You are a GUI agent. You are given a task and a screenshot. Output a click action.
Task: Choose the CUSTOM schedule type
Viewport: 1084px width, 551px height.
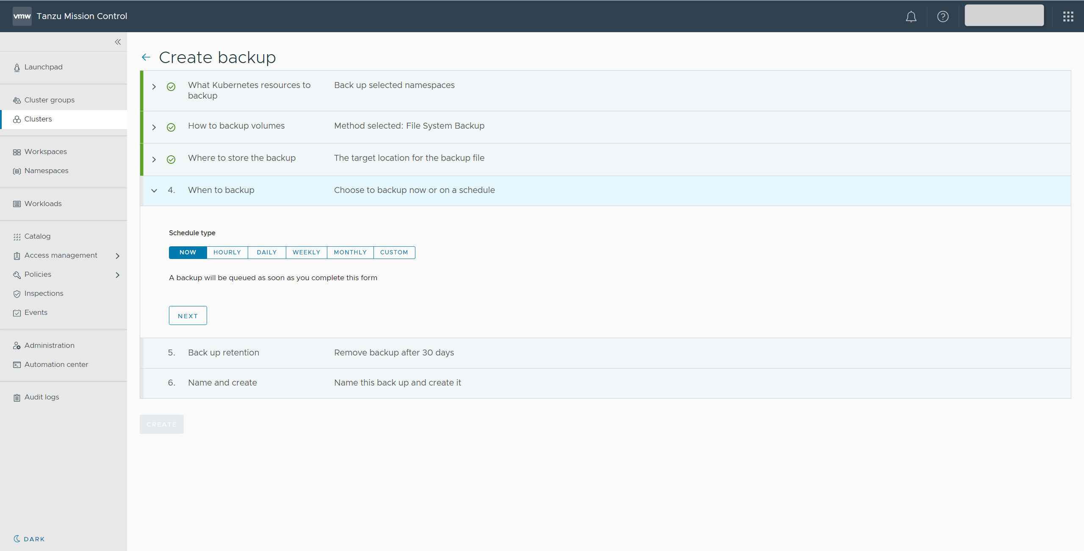394,252
